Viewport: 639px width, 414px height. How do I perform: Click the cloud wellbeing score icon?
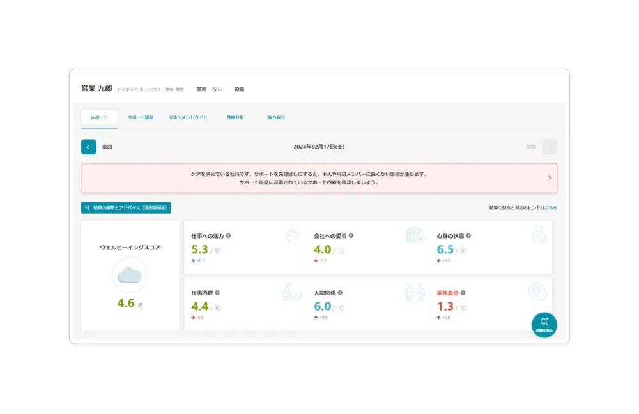click(x=130, y=275)
